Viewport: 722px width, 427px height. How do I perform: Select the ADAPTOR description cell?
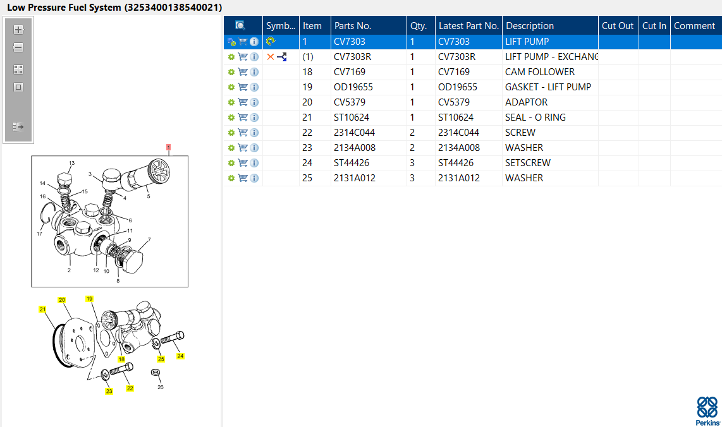pyautogui.click(x=550, y=102)
